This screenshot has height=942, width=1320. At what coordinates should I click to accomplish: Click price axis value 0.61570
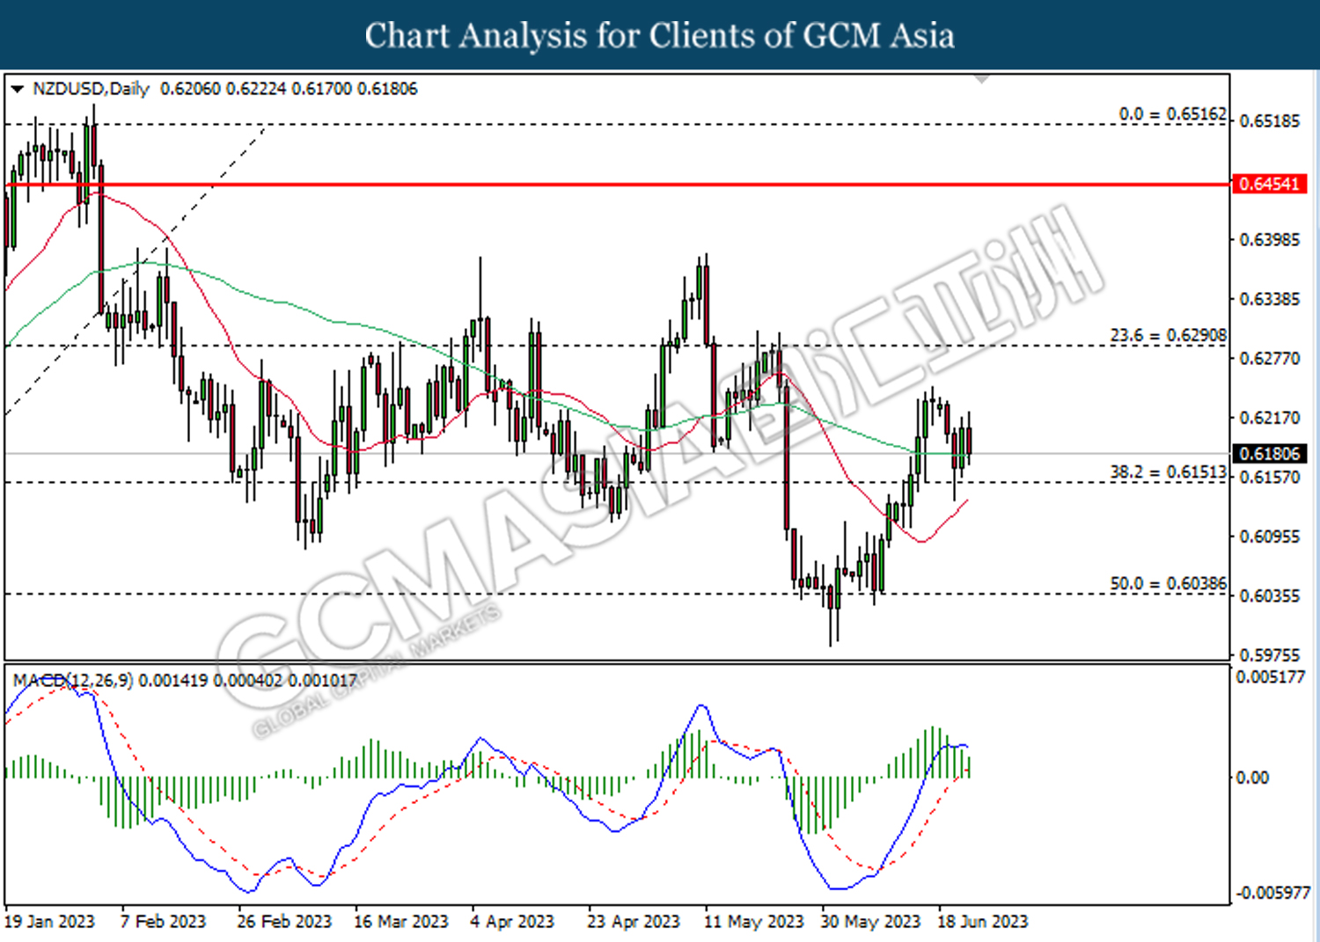tap(1269, 477)
